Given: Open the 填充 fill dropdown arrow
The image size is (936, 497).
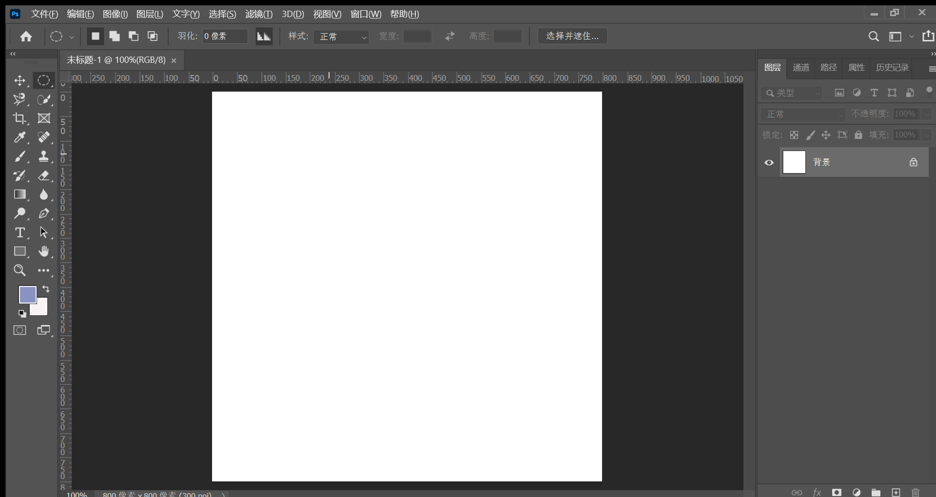Looking at the screenshot, I should click(x=927, y=135).
